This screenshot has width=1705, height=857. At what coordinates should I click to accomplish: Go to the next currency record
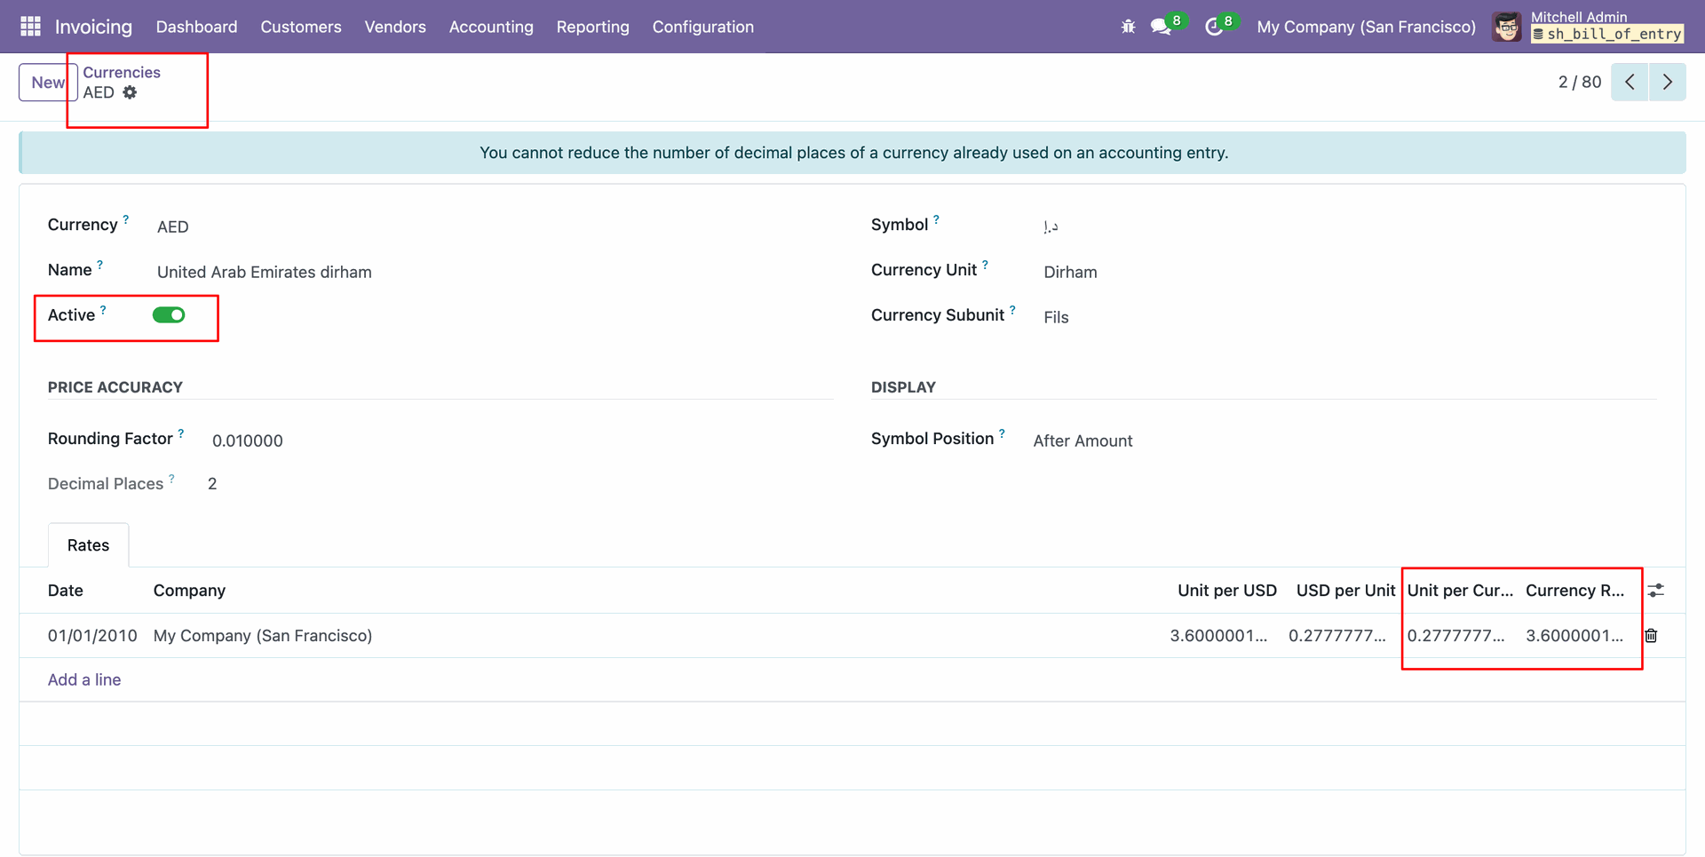tap(1667, 83)
